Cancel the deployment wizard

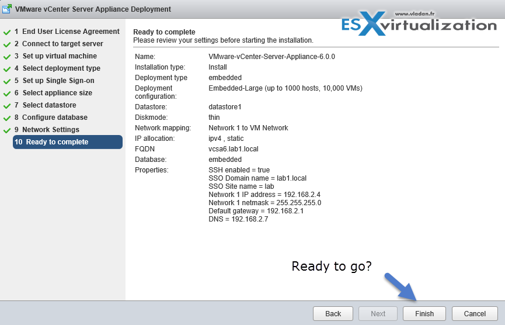475,313
